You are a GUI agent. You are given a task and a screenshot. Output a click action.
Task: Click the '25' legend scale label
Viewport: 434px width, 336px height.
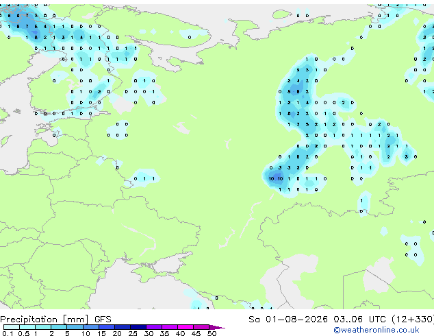click(133, 333)
